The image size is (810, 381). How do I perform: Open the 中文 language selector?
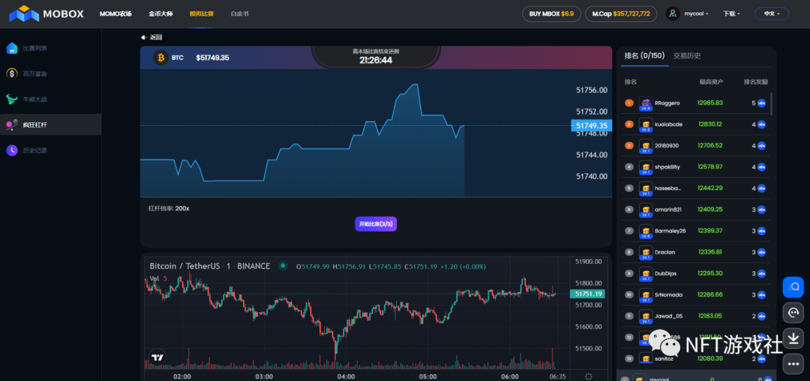coord(772,14)
